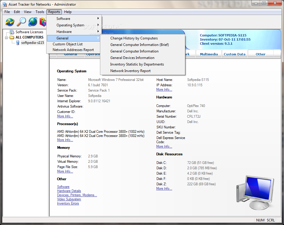Expand the Hardware reports submenu arrow
This screenshot has width=284, height=225.
[x=98, y=31]
